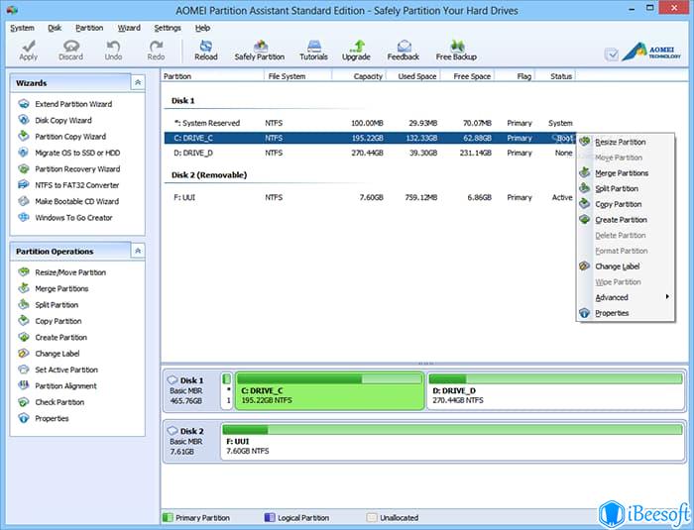694x530 pixels.
Task: Open the Disk menu
Action: pyautogui.click(x=55, y=28)
